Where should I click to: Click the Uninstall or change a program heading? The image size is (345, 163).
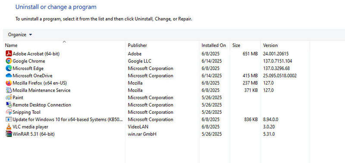[56, 7]
